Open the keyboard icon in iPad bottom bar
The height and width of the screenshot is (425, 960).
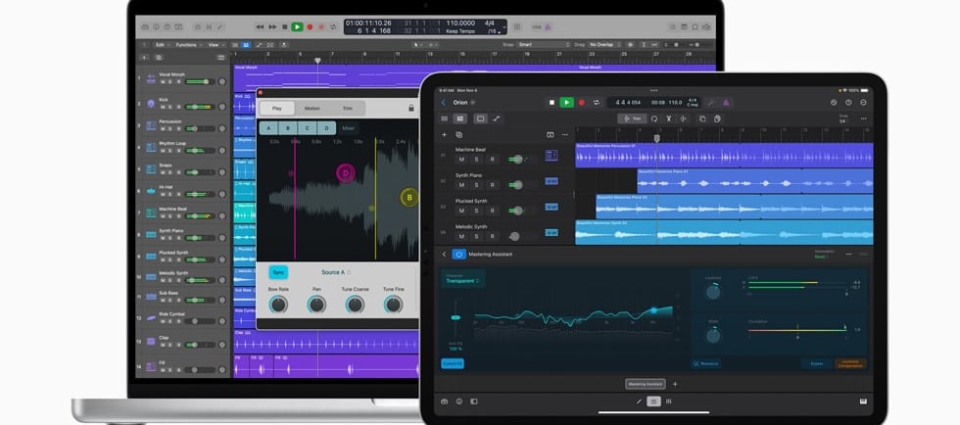pos(863,401)
